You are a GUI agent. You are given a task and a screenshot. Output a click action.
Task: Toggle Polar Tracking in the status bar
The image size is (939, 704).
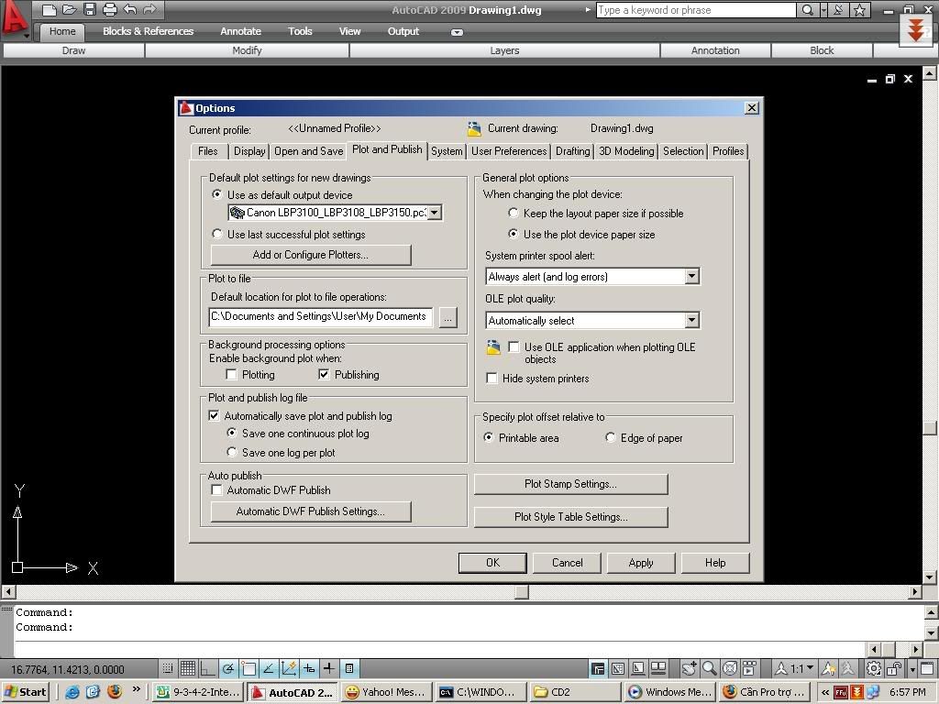[227, 668]
